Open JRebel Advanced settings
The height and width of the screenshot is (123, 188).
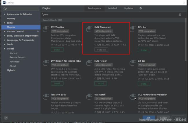[14, 62]
